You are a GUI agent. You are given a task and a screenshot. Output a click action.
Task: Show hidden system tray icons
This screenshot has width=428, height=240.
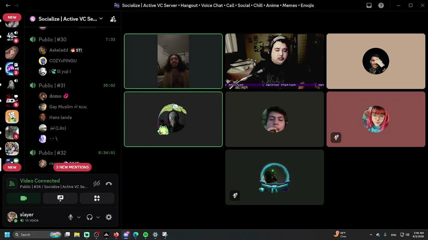371,235
